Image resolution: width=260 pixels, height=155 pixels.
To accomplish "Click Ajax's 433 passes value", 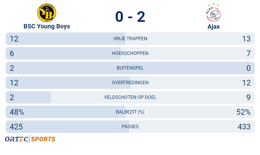I will pyautogui.click(x=243, y=127).
